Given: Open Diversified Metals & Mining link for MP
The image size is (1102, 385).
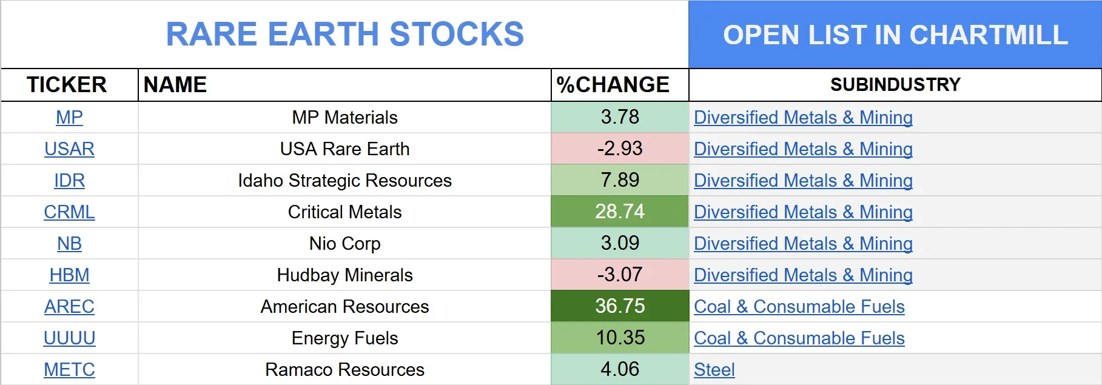Looking at the screenshot, I should pyautogui.click(x=802, y=117).
